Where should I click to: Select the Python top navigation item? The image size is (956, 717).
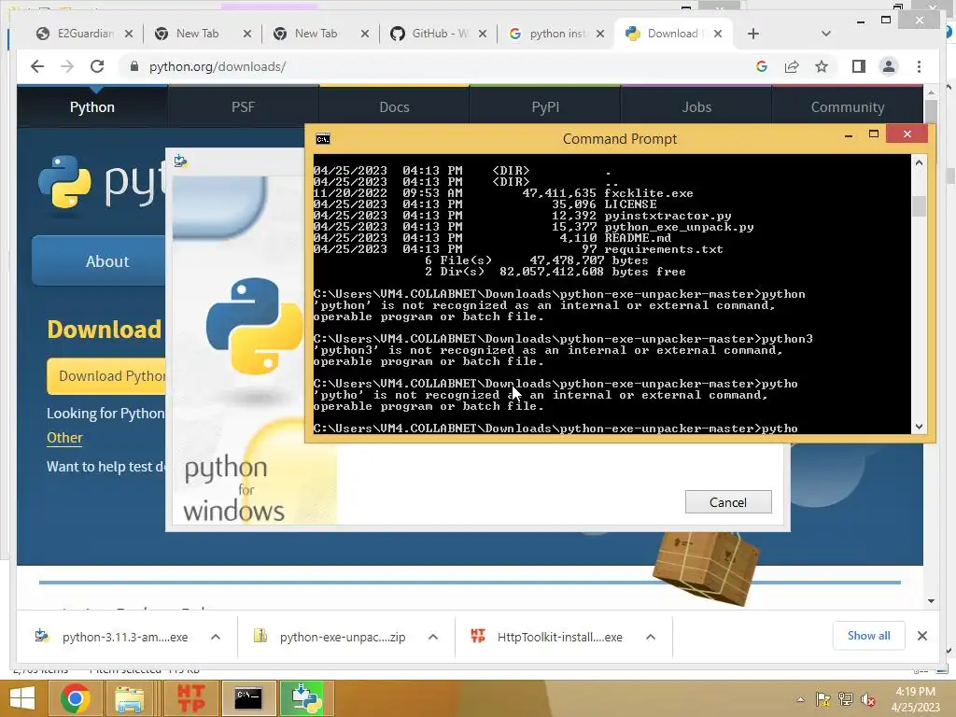[x=92, y=106]
